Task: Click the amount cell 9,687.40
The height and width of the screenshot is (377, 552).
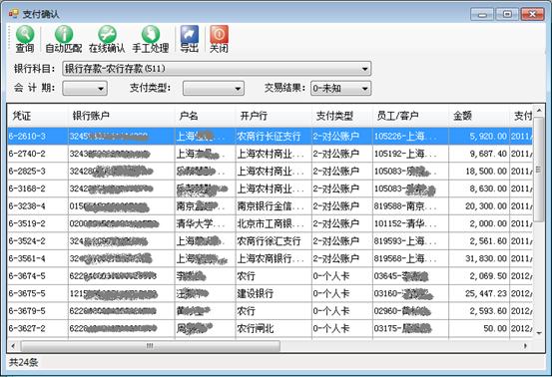Action: click(479, 154)
